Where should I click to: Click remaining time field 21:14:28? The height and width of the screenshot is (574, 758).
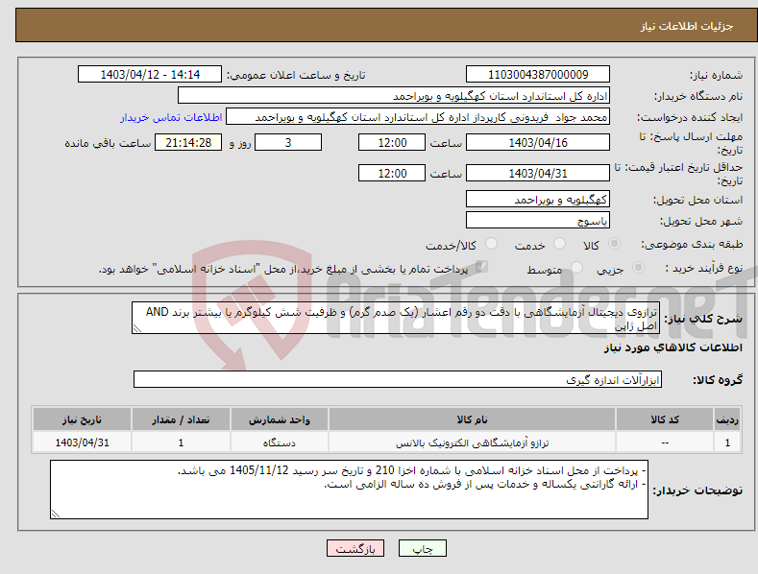coord(188,142)
